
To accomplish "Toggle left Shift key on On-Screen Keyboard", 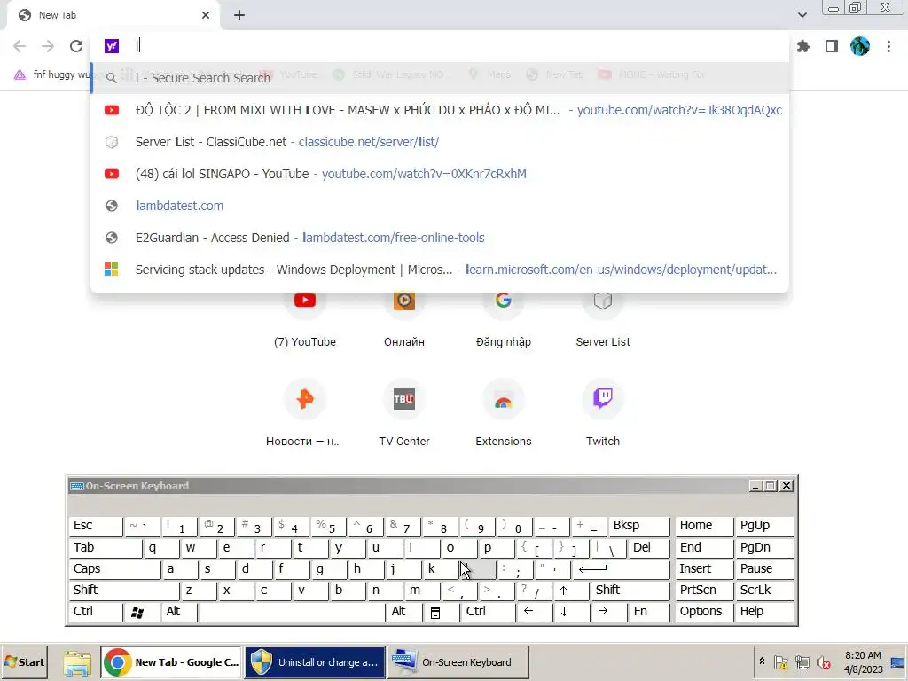I will [x=124, y=590].
